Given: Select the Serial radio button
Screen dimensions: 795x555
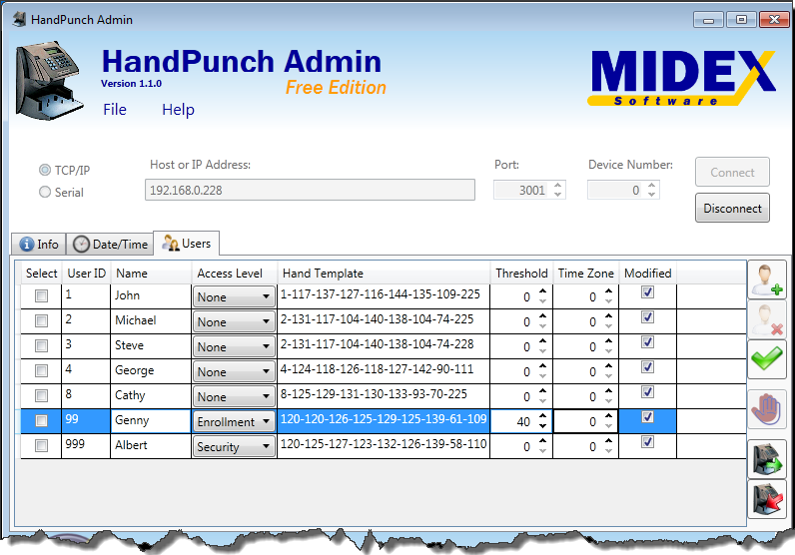Looking at the screenshot, I should pyautogui.click(x=45, y=192).
